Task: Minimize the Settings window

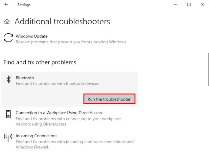Action: [175, 5]
